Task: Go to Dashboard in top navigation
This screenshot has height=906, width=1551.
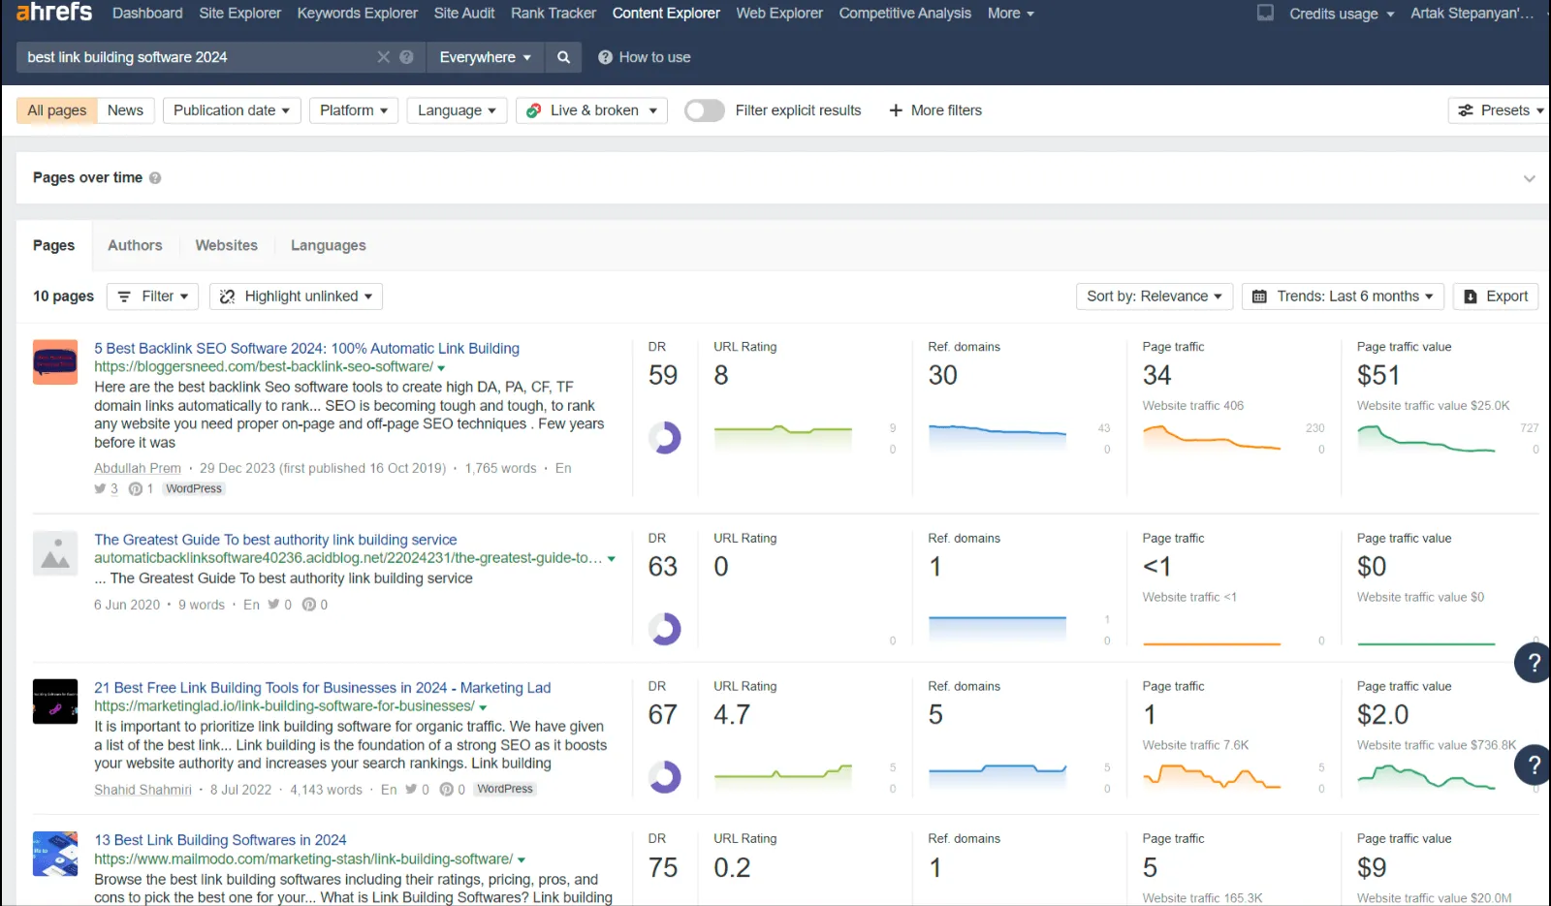Action: tap(147, 14)
